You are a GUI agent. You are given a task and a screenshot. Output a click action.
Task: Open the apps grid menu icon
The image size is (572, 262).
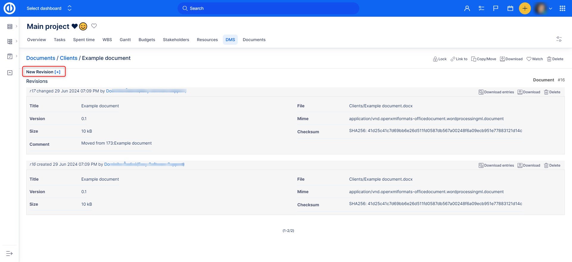click(x=562, y=8)
